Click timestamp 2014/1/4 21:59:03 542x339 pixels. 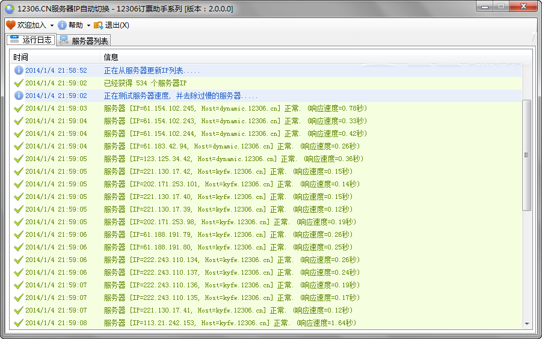click(x=56, y=108)
